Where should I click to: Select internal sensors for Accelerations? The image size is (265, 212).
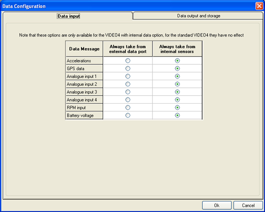tap(177, 60)
